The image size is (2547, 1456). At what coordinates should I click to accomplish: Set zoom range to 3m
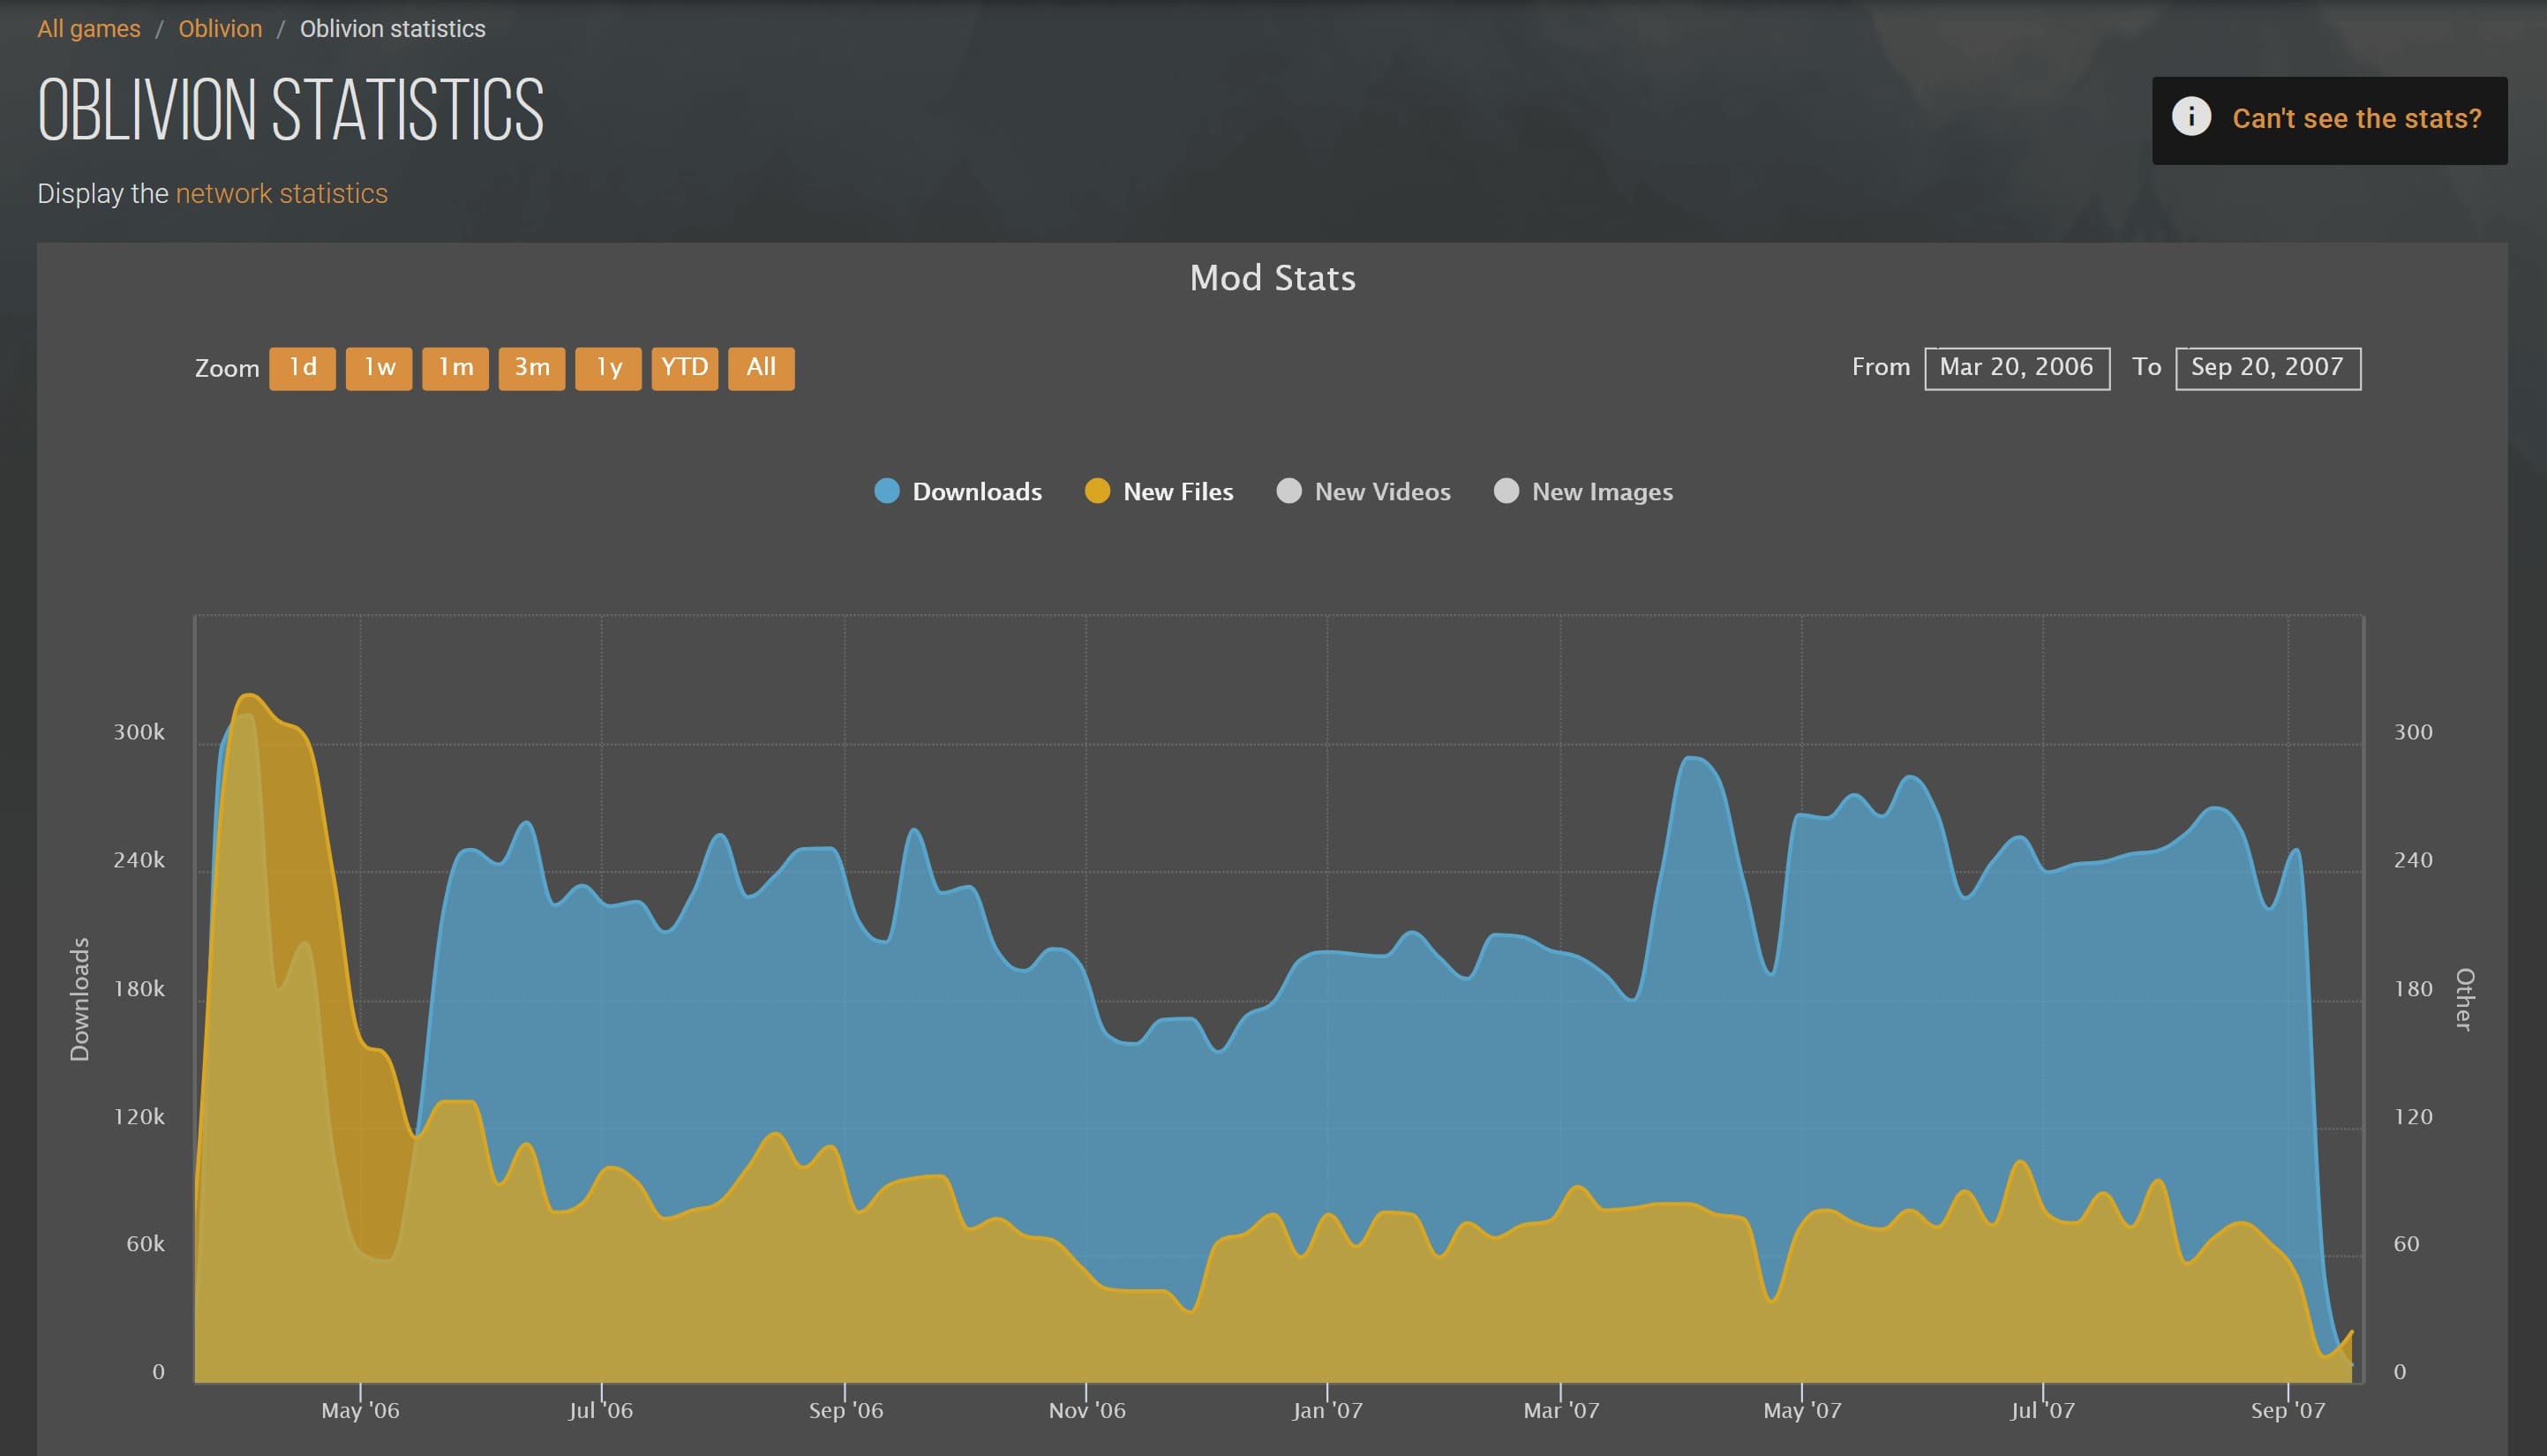[532, 368]
